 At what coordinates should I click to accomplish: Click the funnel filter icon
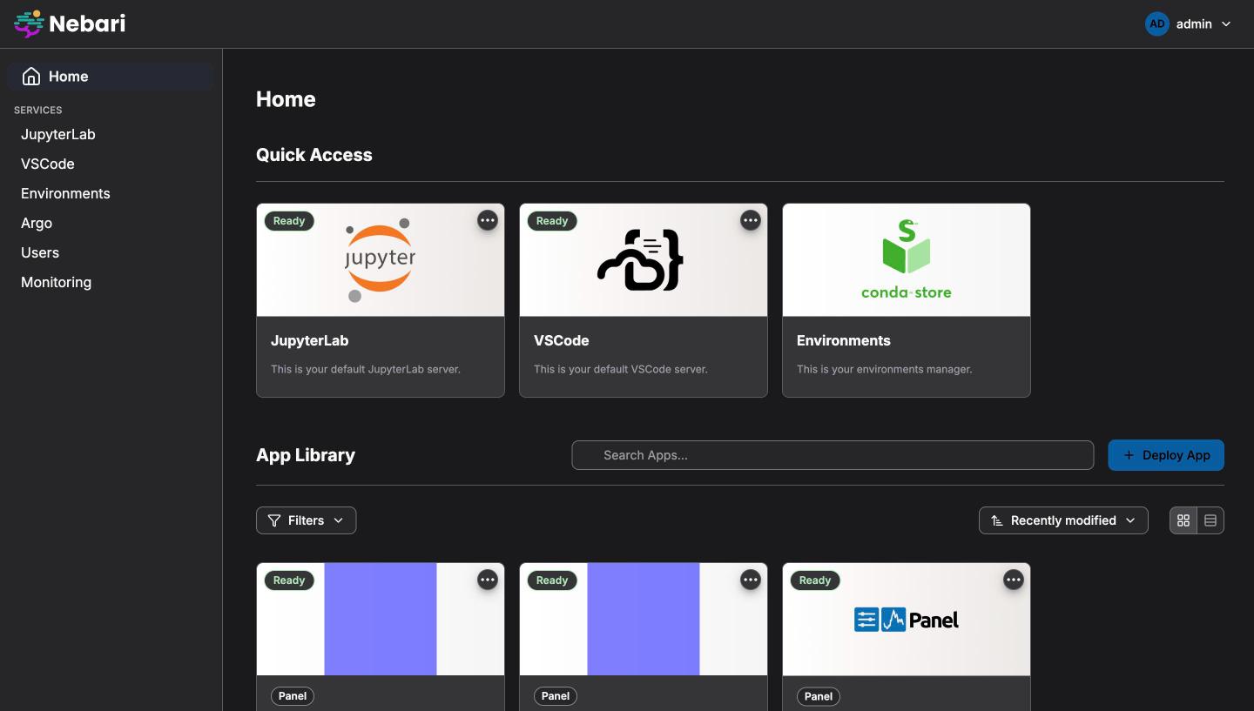click(x=274, y=520)
